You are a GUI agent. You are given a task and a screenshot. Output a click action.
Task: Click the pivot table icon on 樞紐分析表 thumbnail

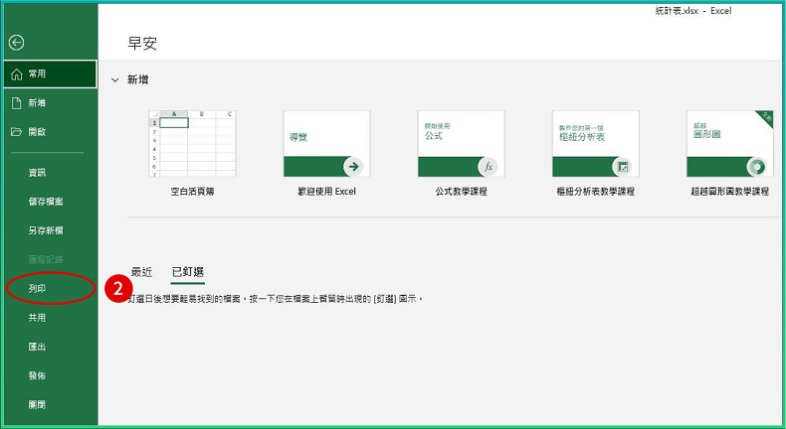point(623,167)
